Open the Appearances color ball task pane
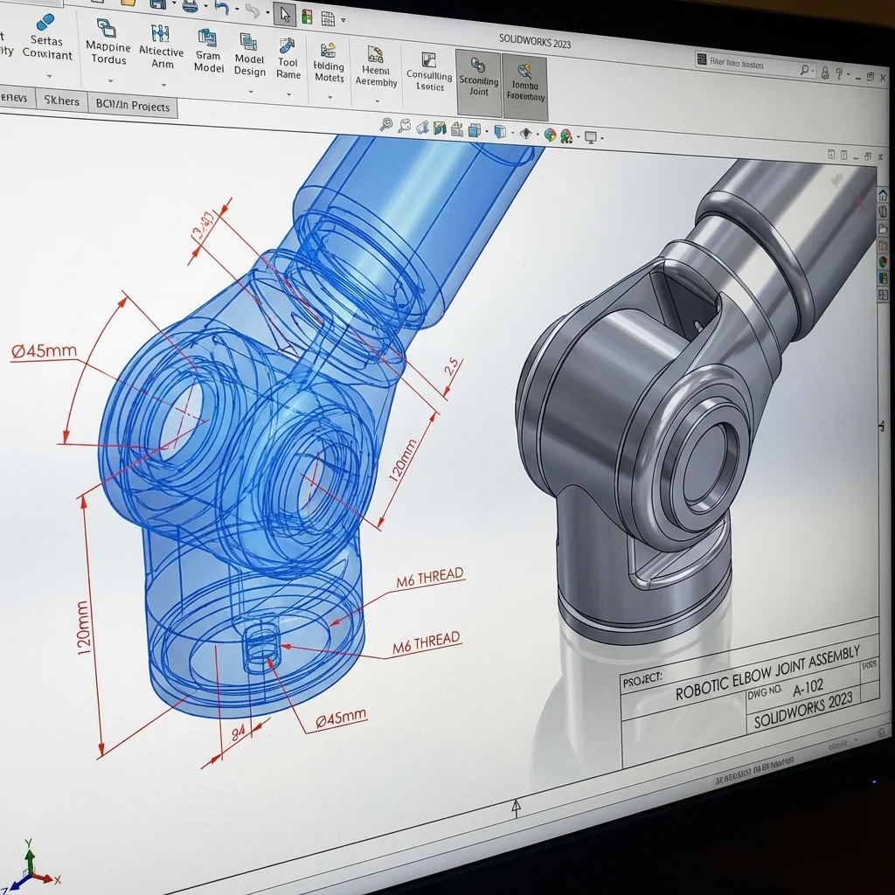 coord(884,262)
